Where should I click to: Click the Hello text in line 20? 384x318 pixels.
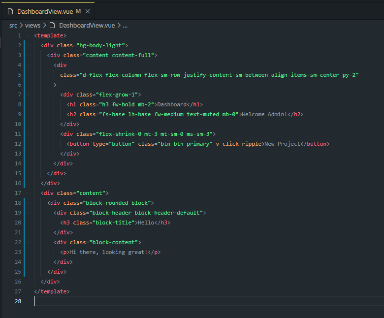click(146, 223)
